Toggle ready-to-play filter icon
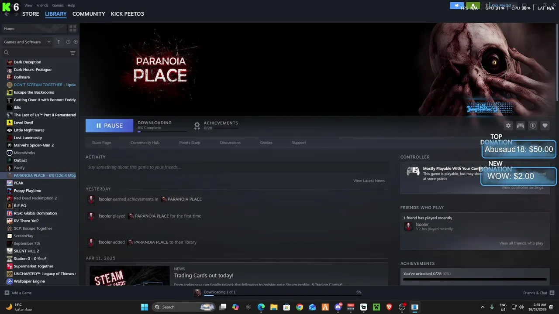Image resolution: width=559 pixels, height=314 pixels. (76, 42)
